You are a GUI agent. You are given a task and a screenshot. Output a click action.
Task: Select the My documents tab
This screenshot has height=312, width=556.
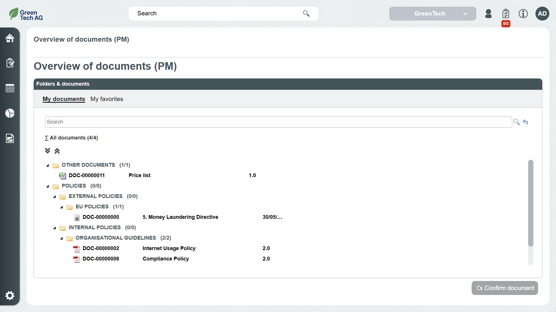[64, 99]
